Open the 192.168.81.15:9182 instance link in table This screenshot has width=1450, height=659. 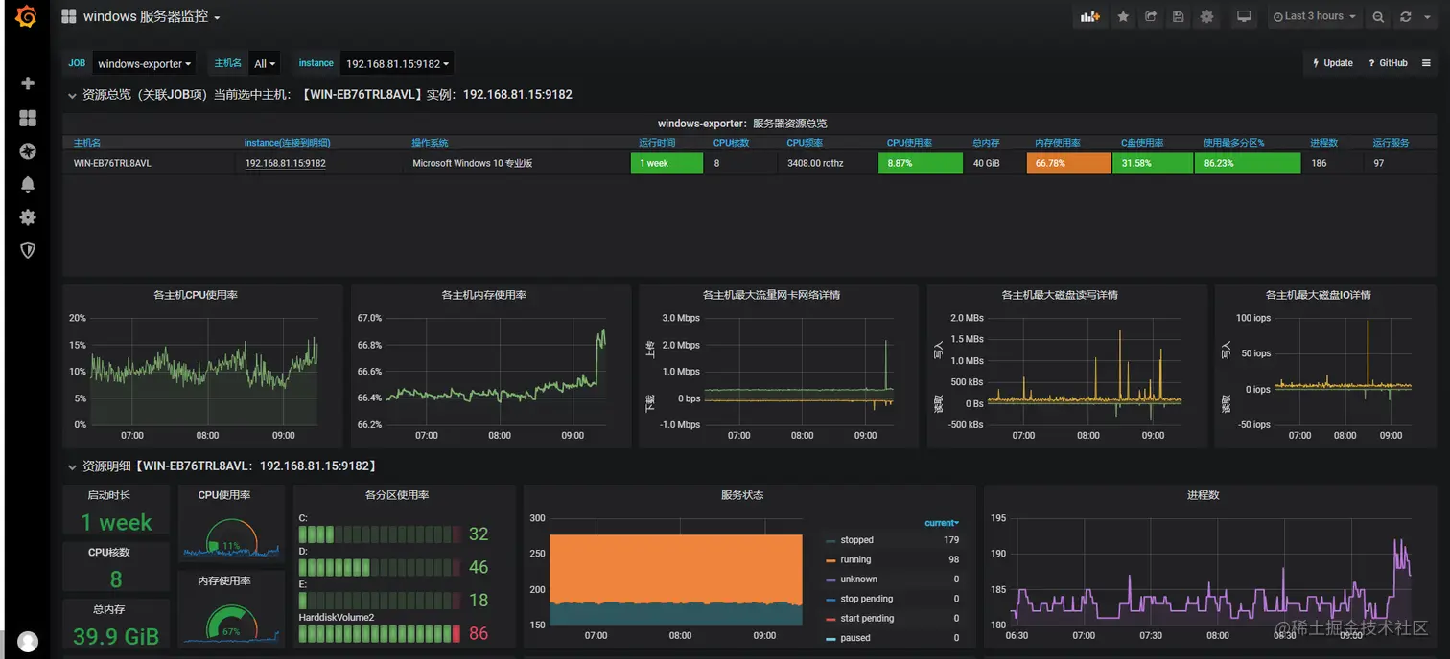[286, 163]
